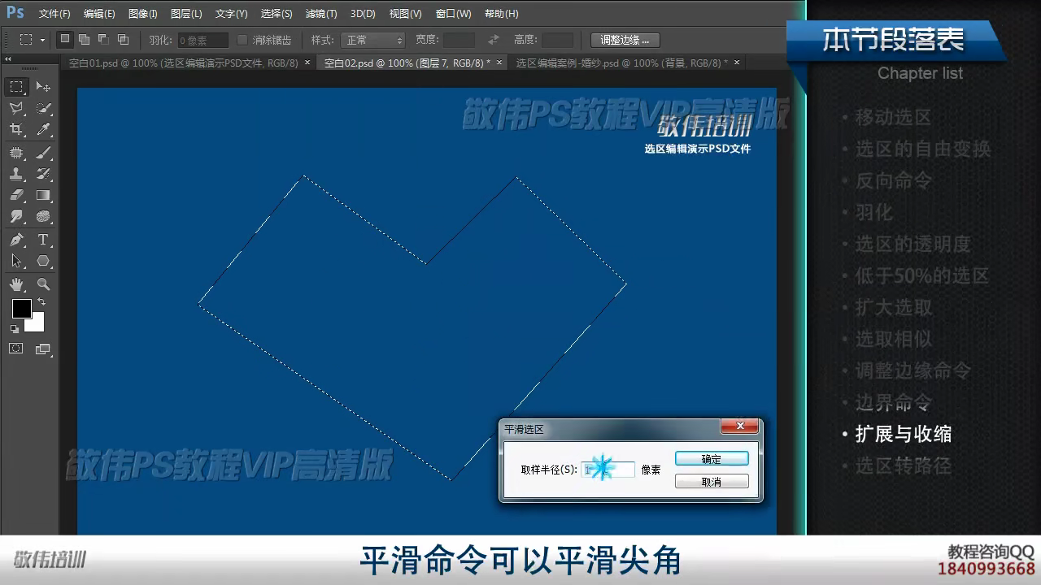This screenshot has width=1041, height=585.
Task: Select the Crop tool
Action: point(16,129)
